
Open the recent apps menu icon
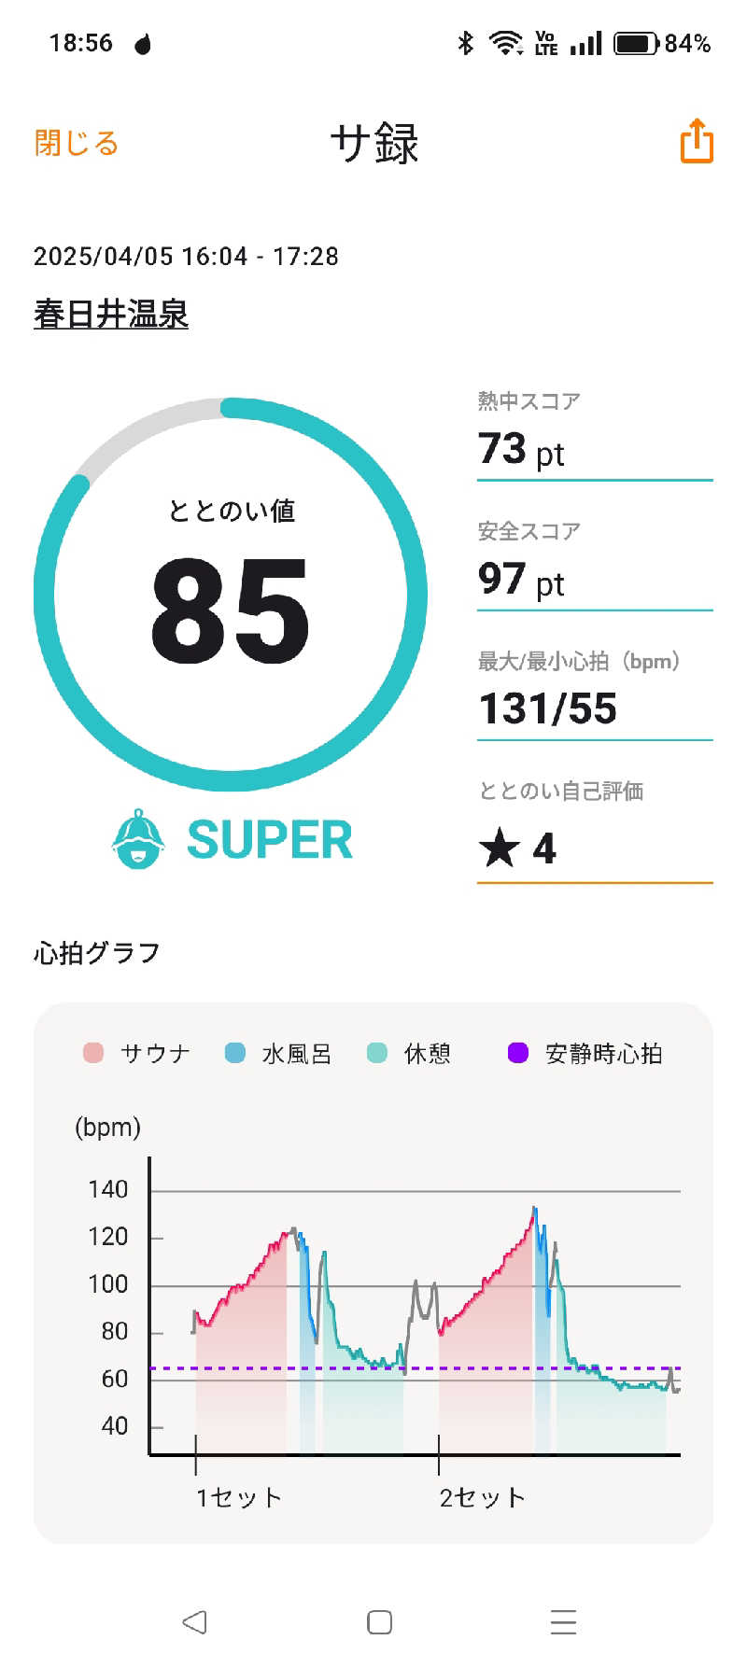pyautogui.click(x=563, y=1622)
